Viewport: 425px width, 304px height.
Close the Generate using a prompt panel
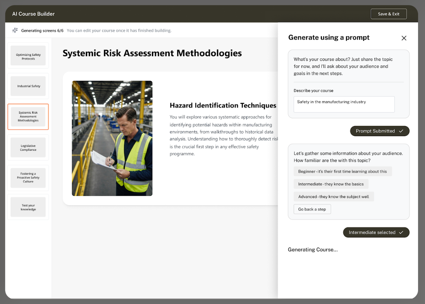click(x=404, y=38)
